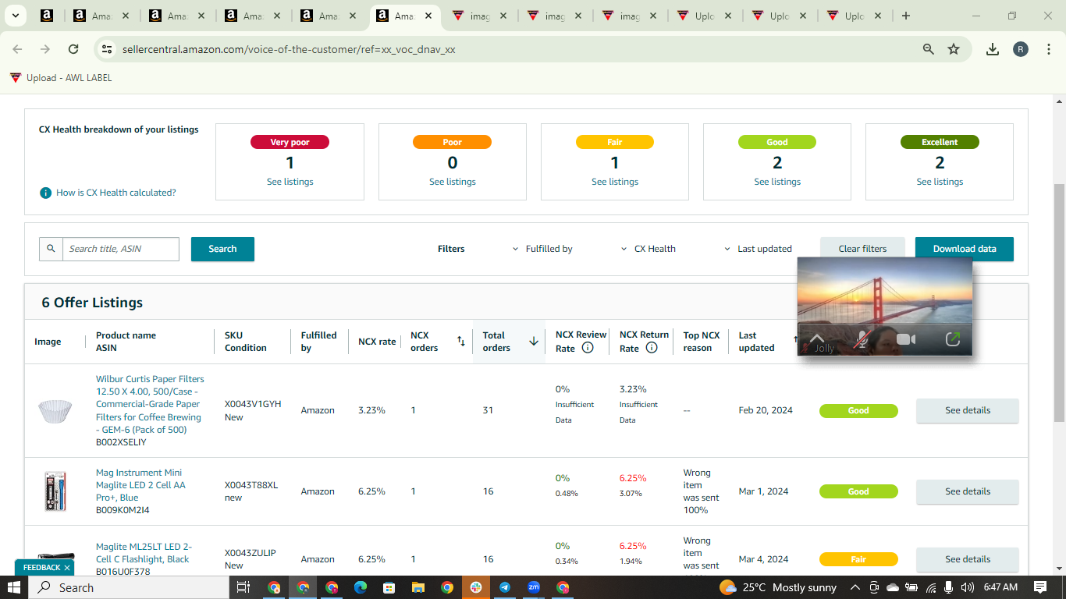Open Microsoft Edge from the taskbar

tap(361, 587)
